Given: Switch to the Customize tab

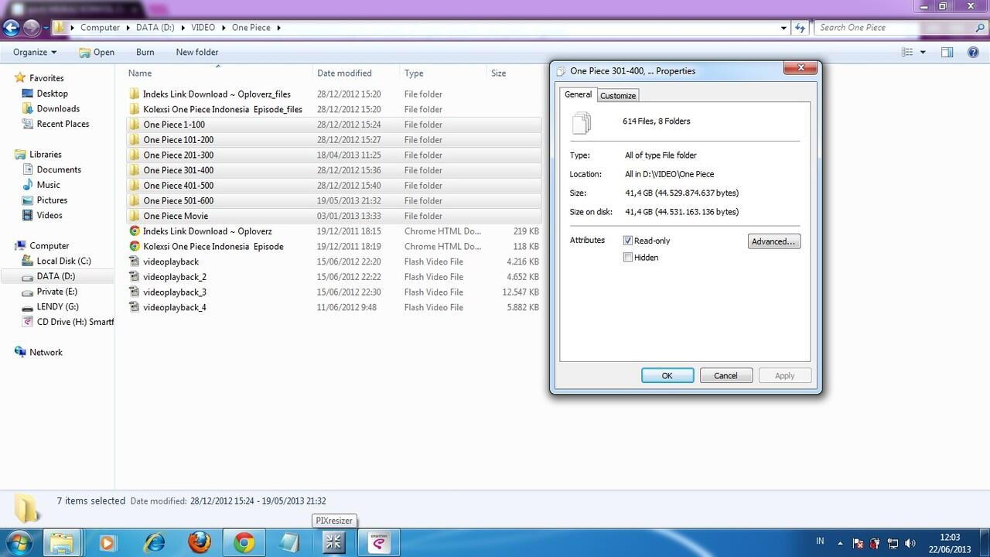Looking at the screenshot, I should coord(618,95).
